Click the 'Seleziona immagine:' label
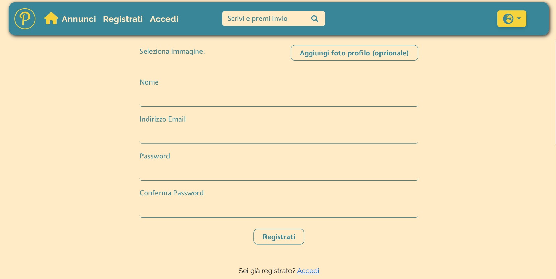This screenshot has width=556, height=279. [172, 51]
